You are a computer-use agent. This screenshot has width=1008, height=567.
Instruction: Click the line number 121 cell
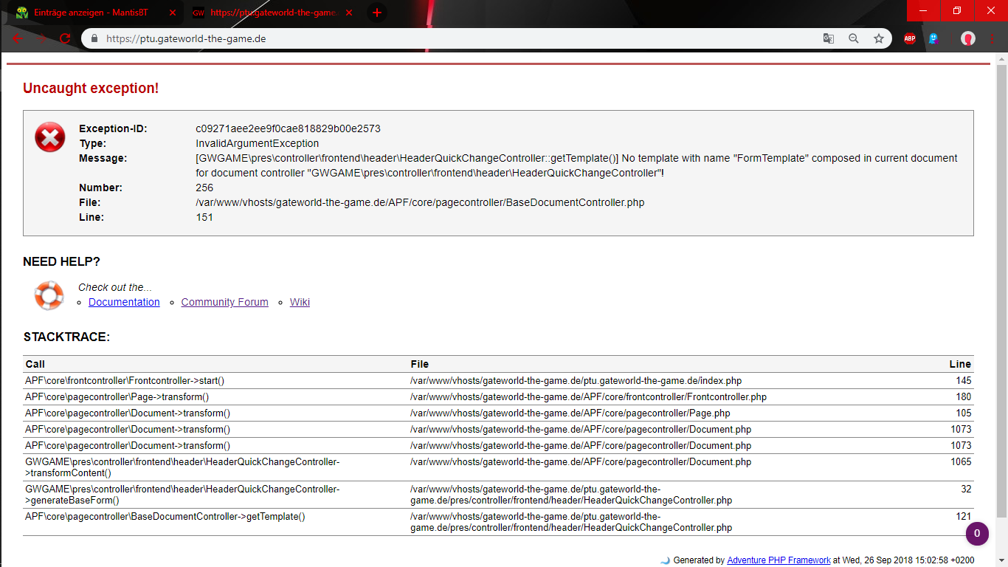click(964, 517)
